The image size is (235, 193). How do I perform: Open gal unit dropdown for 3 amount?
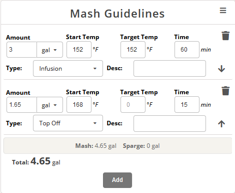click(49, 50)
